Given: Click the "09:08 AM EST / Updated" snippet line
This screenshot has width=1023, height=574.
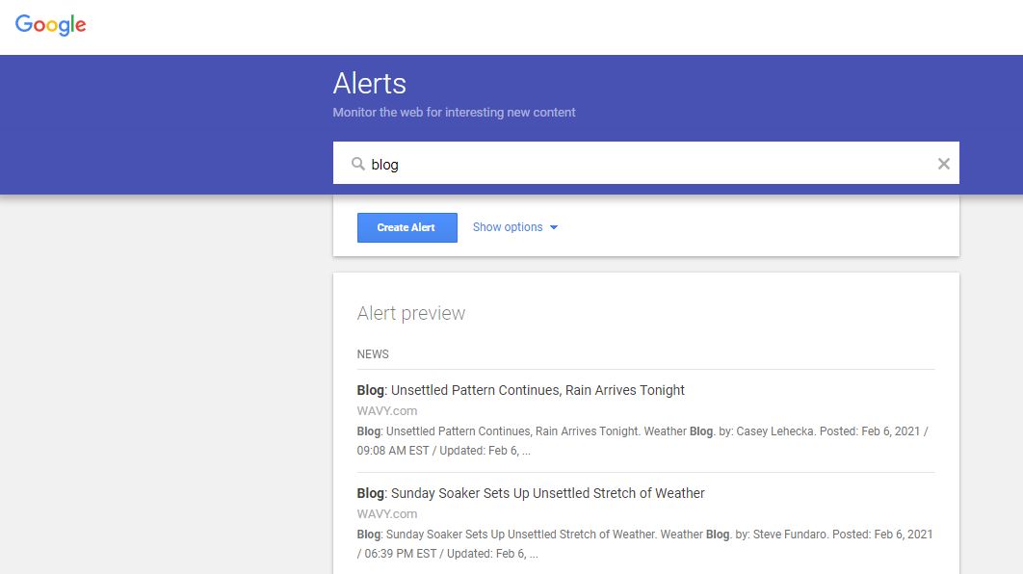Looking at the screenshot, I should 444,451.
